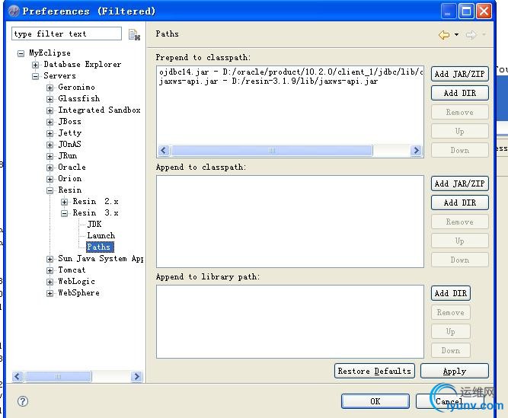The image size is (508, 418).
Task: Expand the WebLogic server node
Action: coord(50,282)
